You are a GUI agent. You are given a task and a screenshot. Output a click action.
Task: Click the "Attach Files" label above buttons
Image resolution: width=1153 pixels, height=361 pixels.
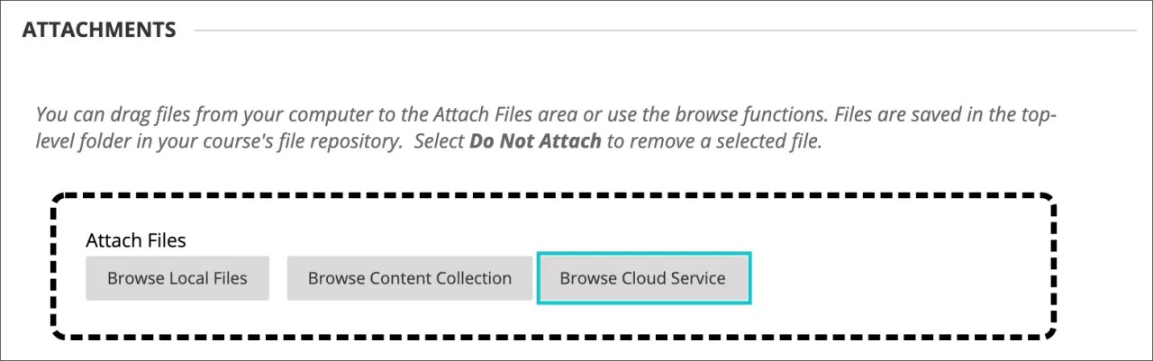136,240
